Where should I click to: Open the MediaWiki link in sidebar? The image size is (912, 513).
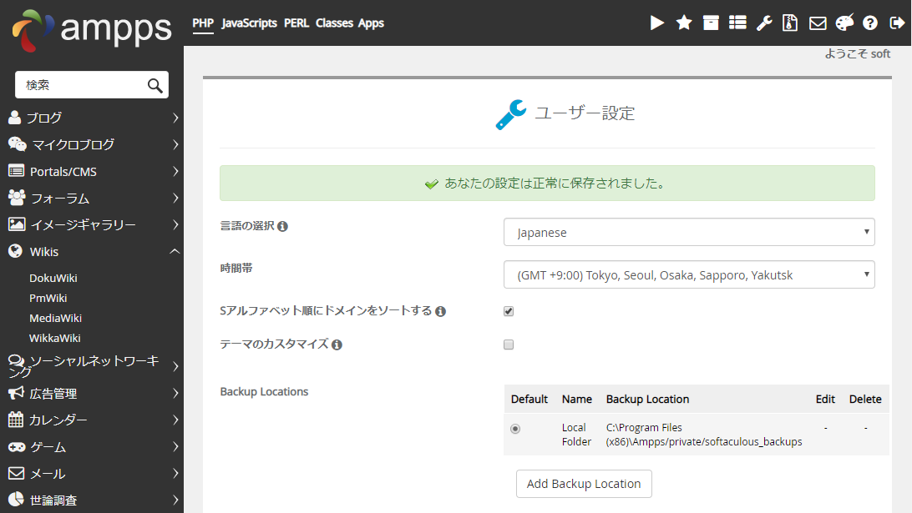point(55,318)
